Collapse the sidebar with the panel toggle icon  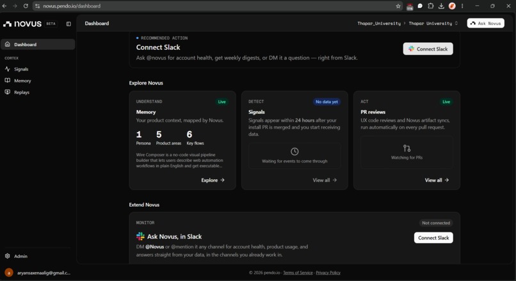click(69, 24)
